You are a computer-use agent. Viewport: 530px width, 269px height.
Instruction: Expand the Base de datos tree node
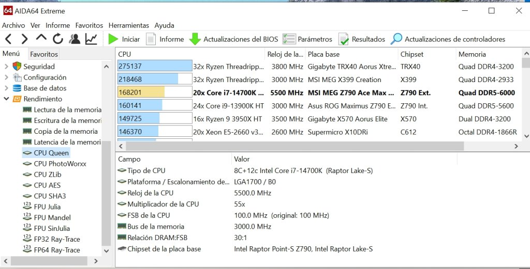pos(6,88)
